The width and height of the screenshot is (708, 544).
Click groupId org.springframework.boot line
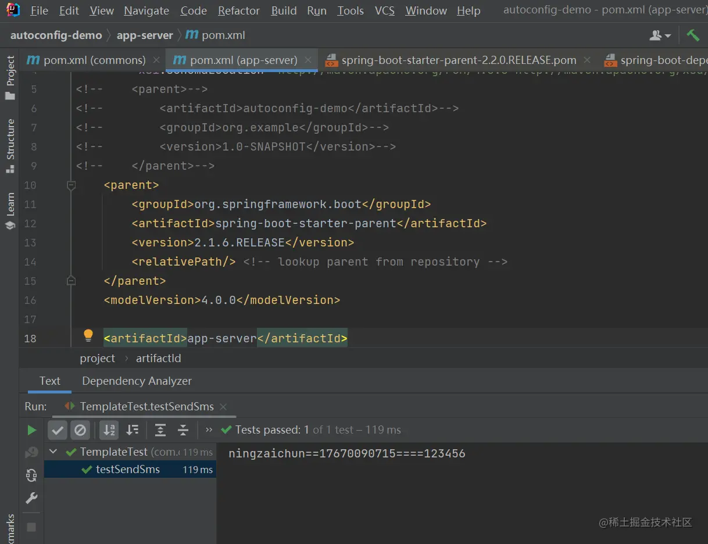tap(281, 204)
